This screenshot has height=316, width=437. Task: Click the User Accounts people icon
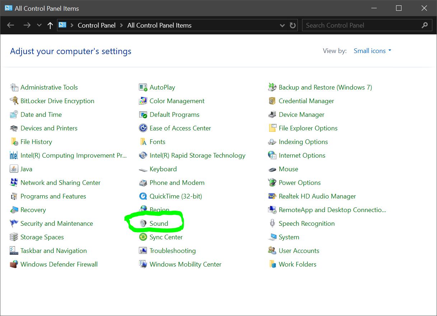pos(272,251)
